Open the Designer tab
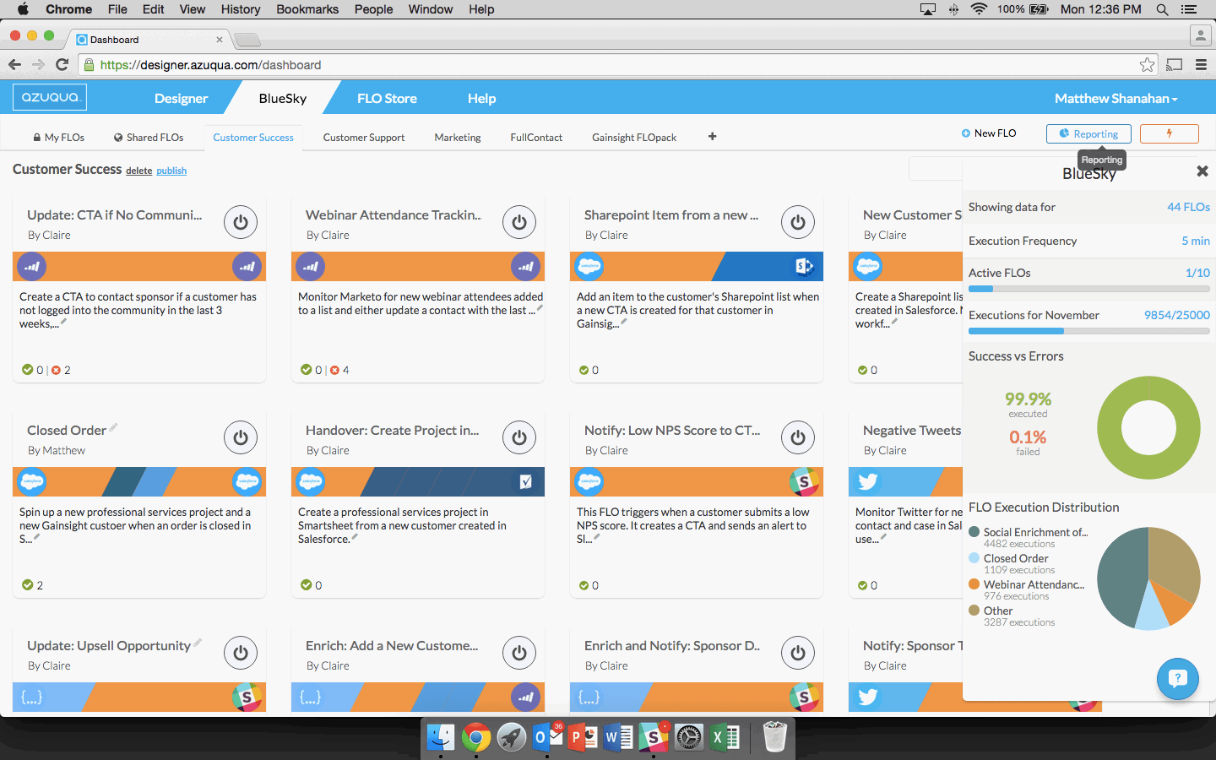Viewport: 1216px width, 760px height. 181,98
